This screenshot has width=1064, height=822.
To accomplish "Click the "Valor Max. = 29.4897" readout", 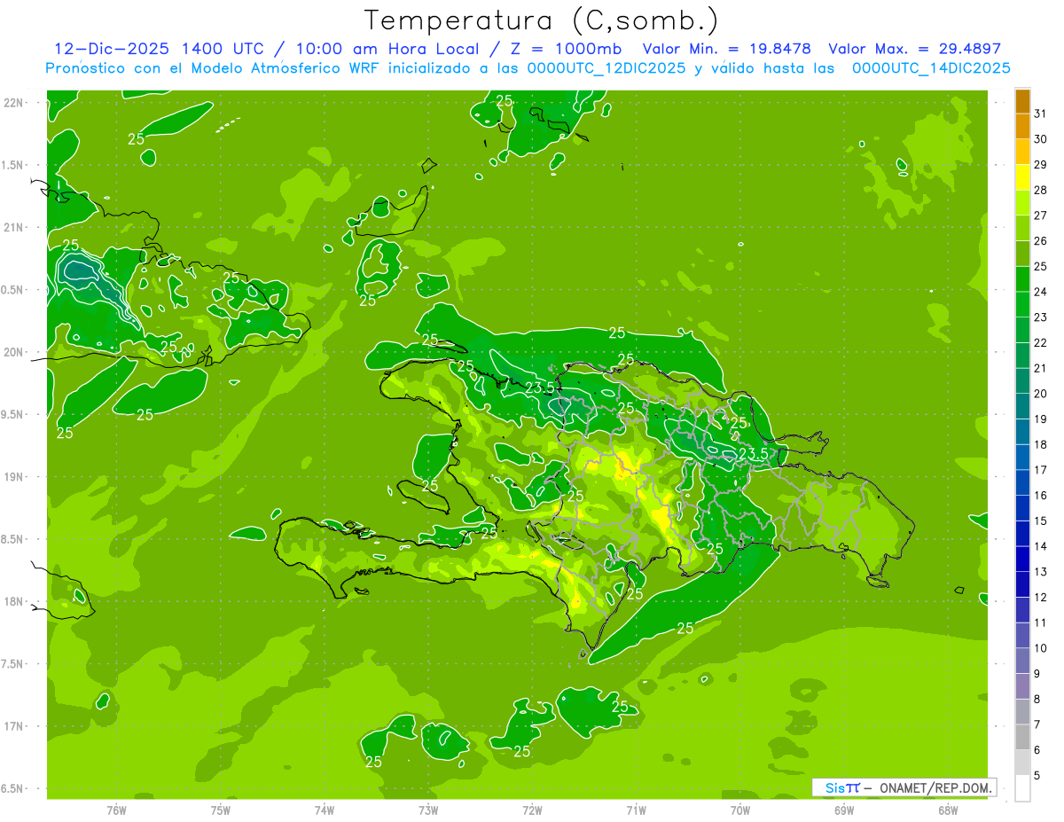I will tap(914, 49).
